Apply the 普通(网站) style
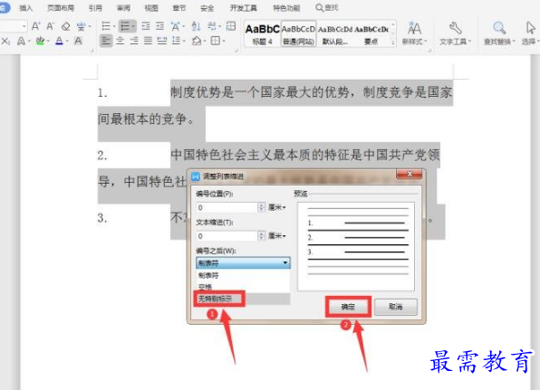540x390 pixels. tap(299, 33)
